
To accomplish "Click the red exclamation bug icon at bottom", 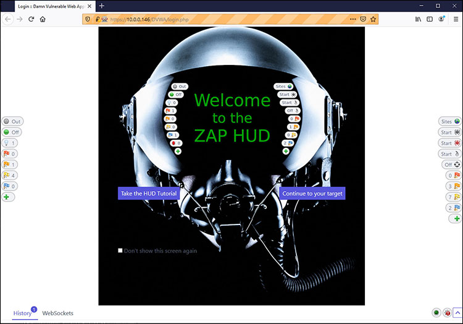I will tap(447, 313).
